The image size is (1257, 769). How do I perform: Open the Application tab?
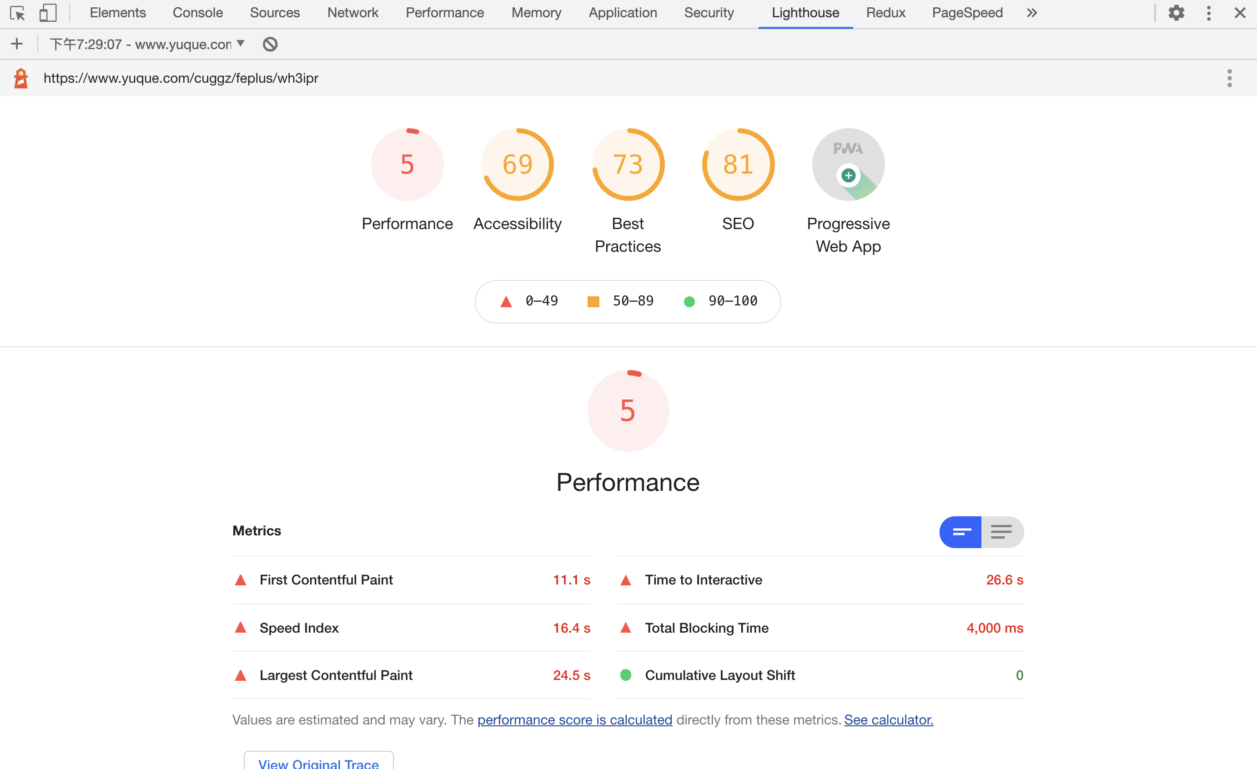coord(623,13)
